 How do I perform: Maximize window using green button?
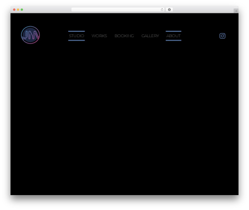tap(22, 9)
